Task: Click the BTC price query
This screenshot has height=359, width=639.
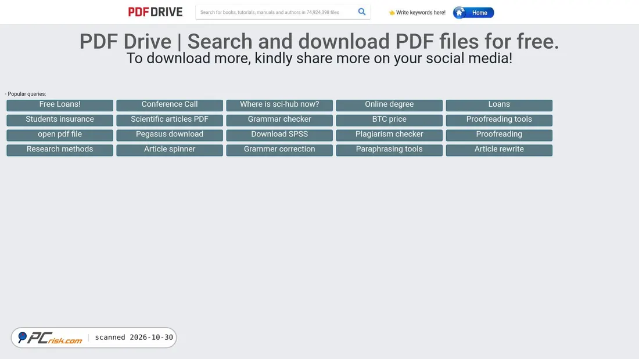Action: [389, 120]
